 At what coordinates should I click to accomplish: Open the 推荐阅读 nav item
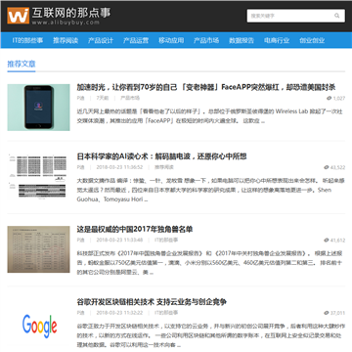[66, 40]
